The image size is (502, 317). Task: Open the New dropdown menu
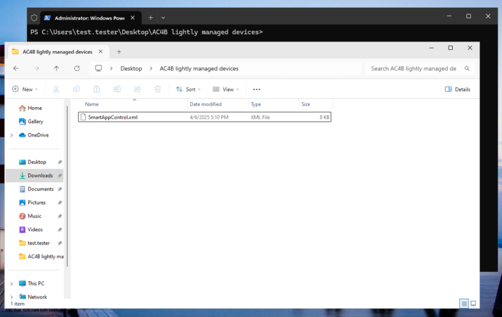click(25, 89)
